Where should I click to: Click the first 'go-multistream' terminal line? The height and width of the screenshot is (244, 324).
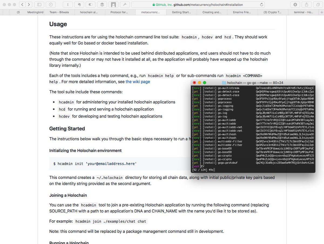pos(253,88)
